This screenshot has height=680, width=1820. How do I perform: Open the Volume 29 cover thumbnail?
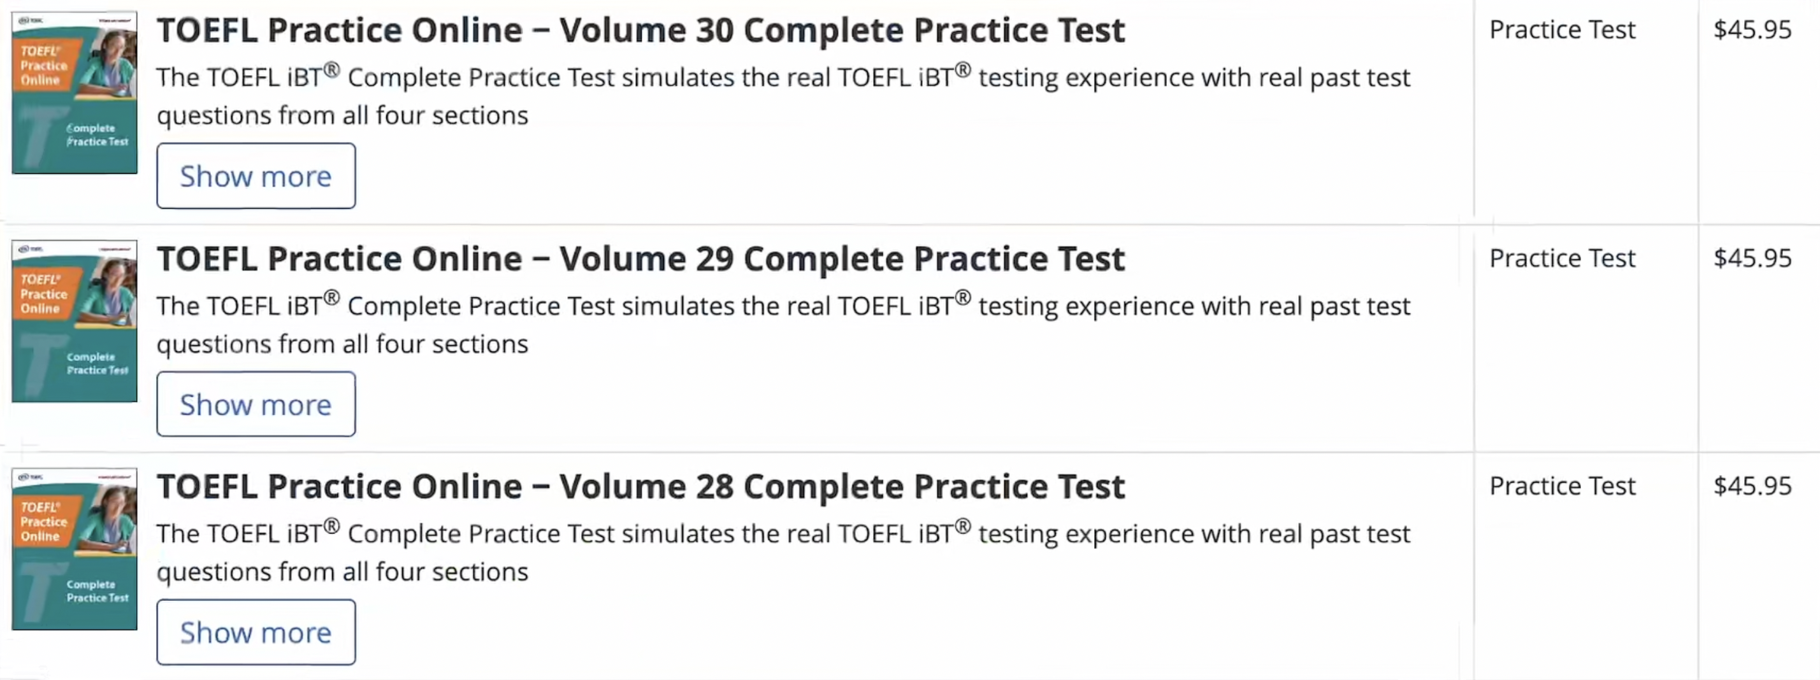(x=74, y=322)
